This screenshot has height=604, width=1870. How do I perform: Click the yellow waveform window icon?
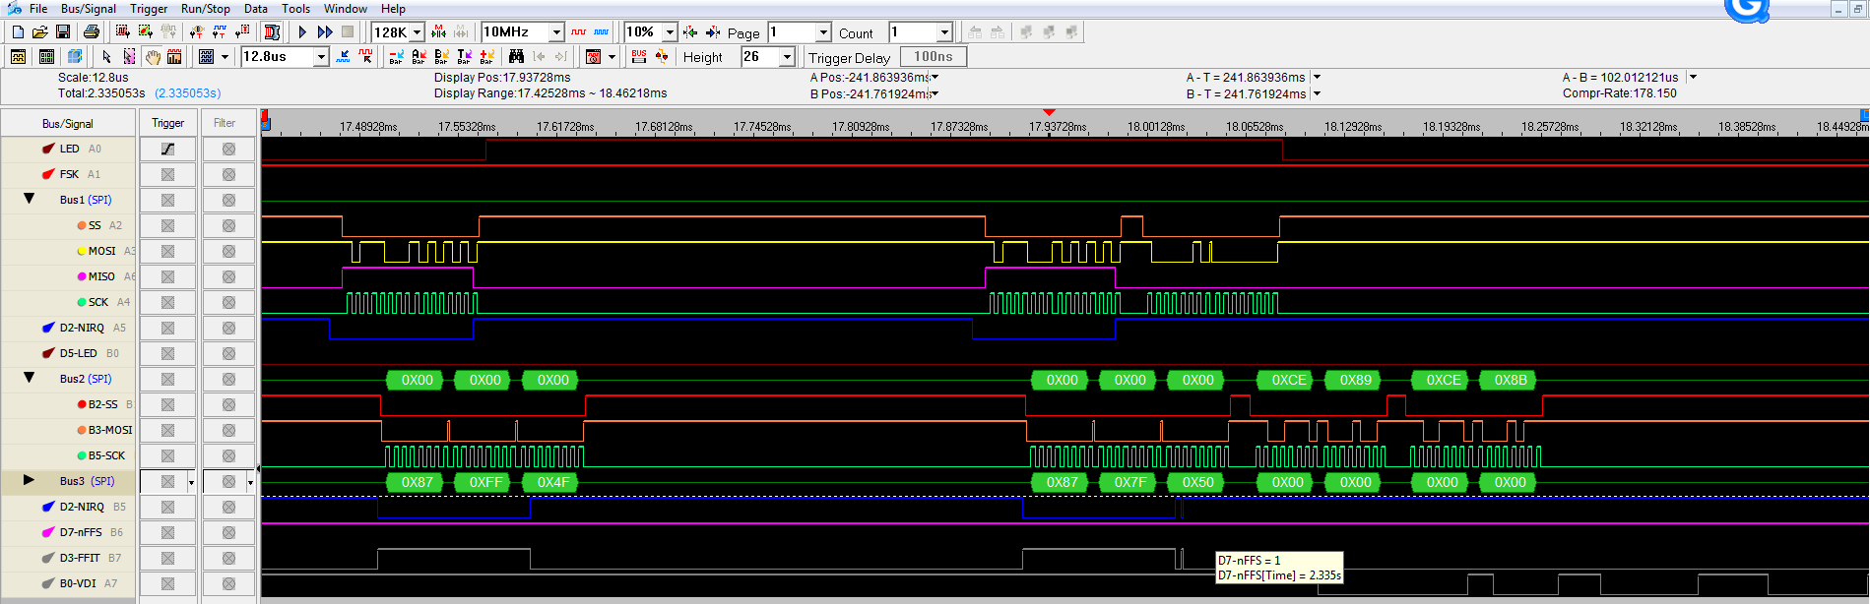point(18,57)
